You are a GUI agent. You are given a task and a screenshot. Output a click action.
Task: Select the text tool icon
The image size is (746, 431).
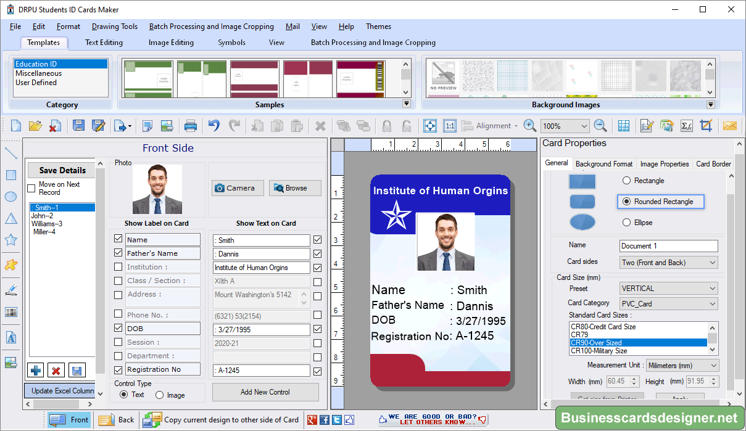[x=10, y=337]
